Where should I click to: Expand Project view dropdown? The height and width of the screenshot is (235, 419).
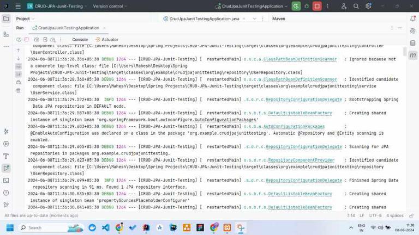pyautogui.click(x=25, y=18)
